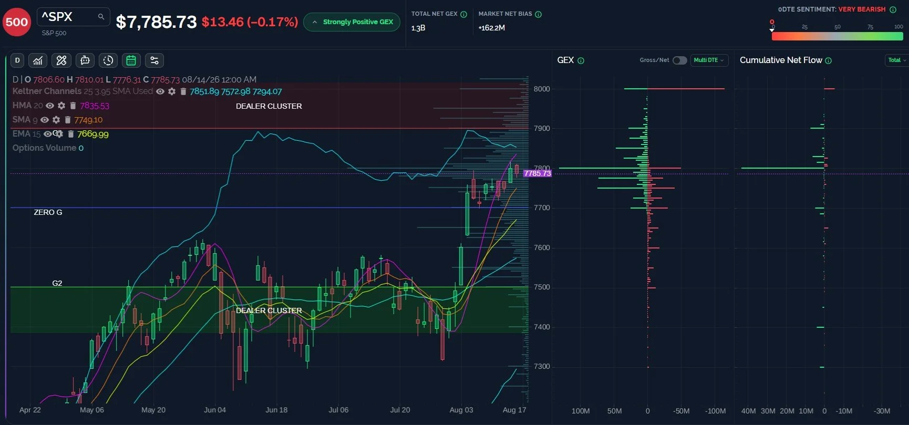Click the Keltner Channels indicator name

click(x=47, y=91)
